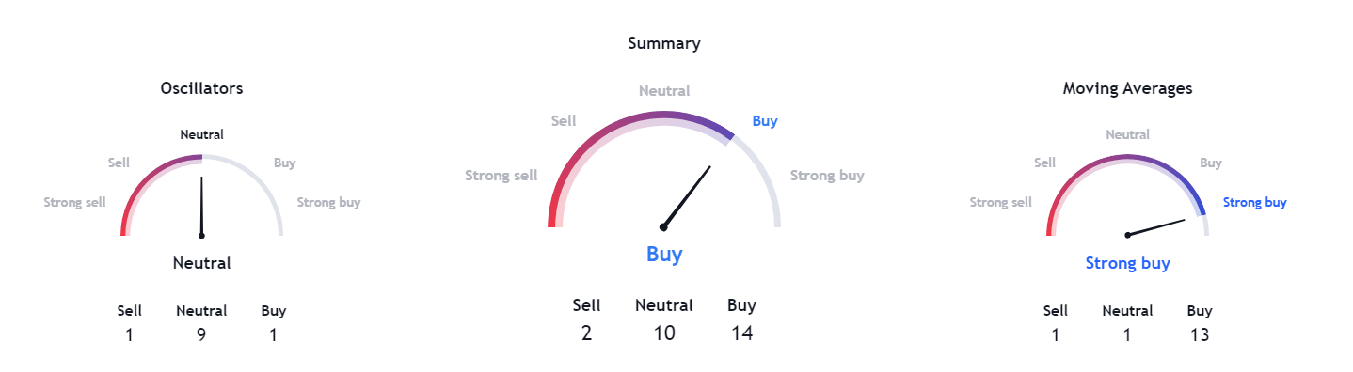Screen dimensions: 1353x372
Task: Click the Moving Averages gauge needle
Action: click(1154, 227)
